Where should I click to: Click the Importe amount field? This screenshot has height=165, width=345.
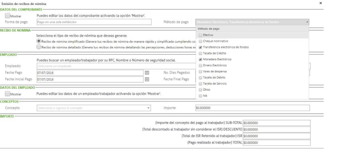point(253,108)
